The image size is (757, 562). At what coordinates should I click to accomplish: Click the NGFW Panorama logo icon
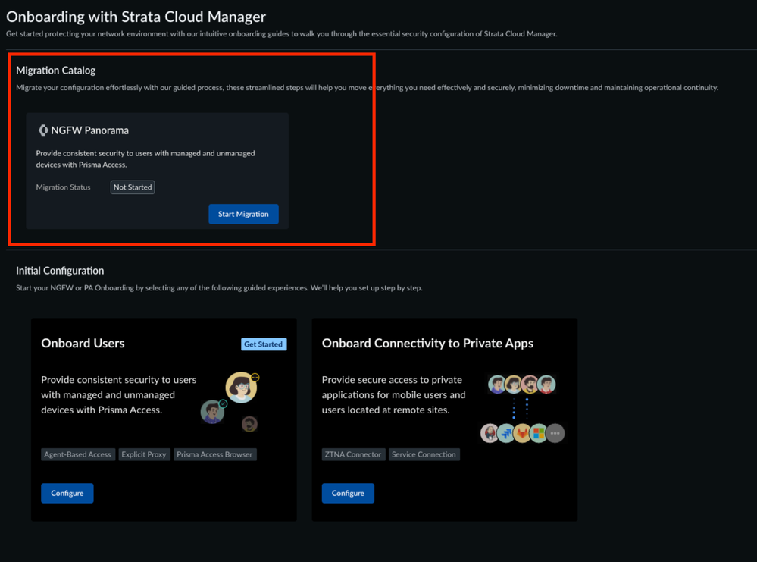point(43,130)
